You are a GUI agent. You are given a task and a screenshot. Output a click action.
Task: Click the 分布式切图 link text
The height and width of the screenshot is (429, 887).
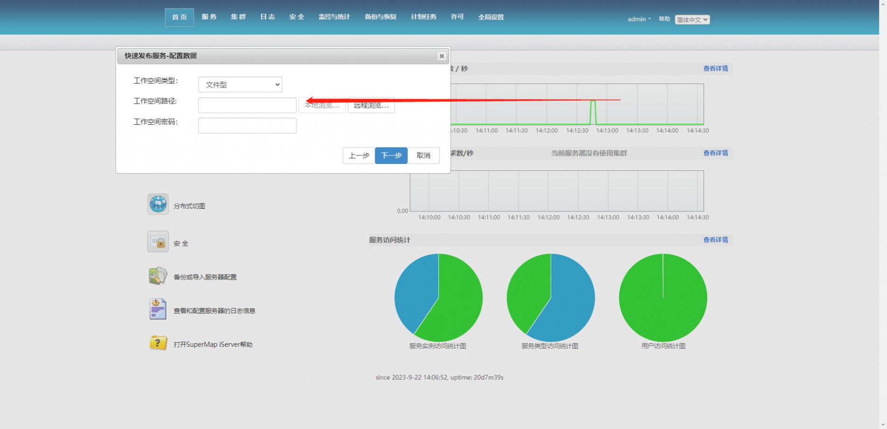[x=190, y=206]
